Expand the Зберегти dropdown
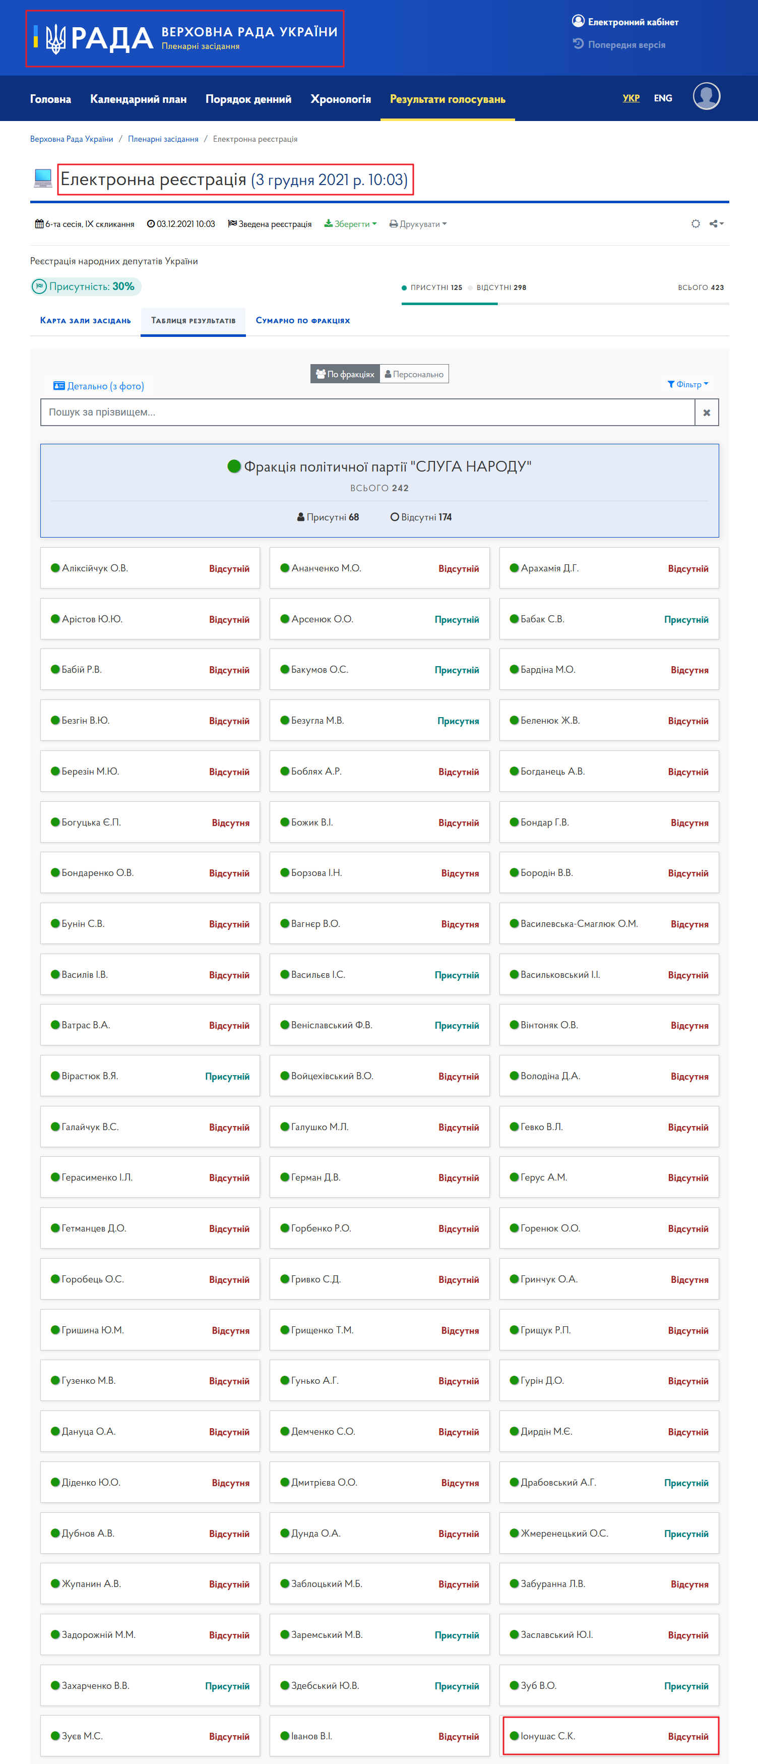The height and width of the screenshot is (1764, 758). tap(350, 224)
